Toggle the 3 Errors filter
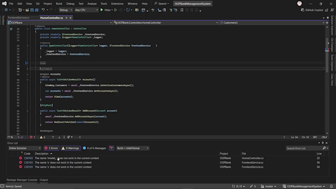 tap(51, 148)
